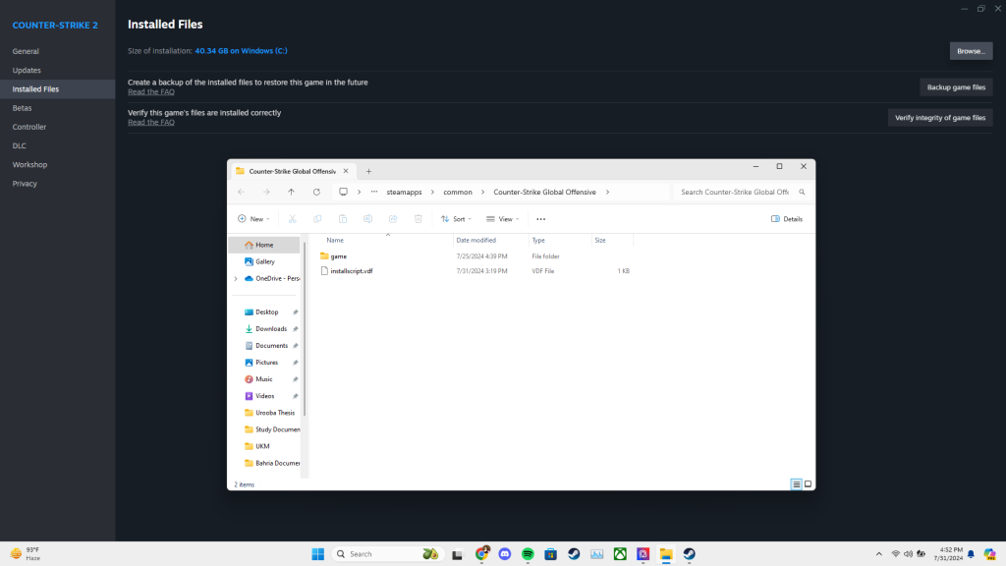Open the Sort dropdown
The image size is (1006, 566).
(456, 218)
